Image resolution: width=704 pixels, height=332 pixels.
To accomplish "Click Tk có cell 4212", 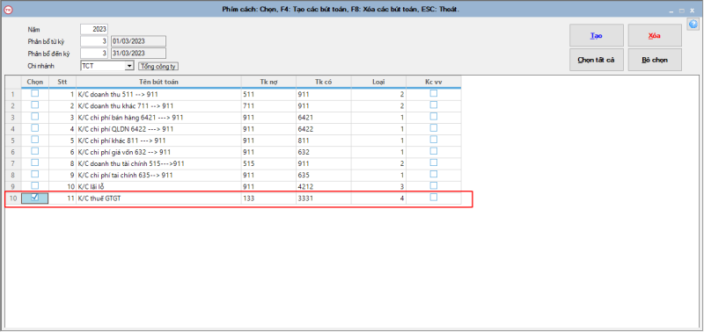I will tap(324, 186).
